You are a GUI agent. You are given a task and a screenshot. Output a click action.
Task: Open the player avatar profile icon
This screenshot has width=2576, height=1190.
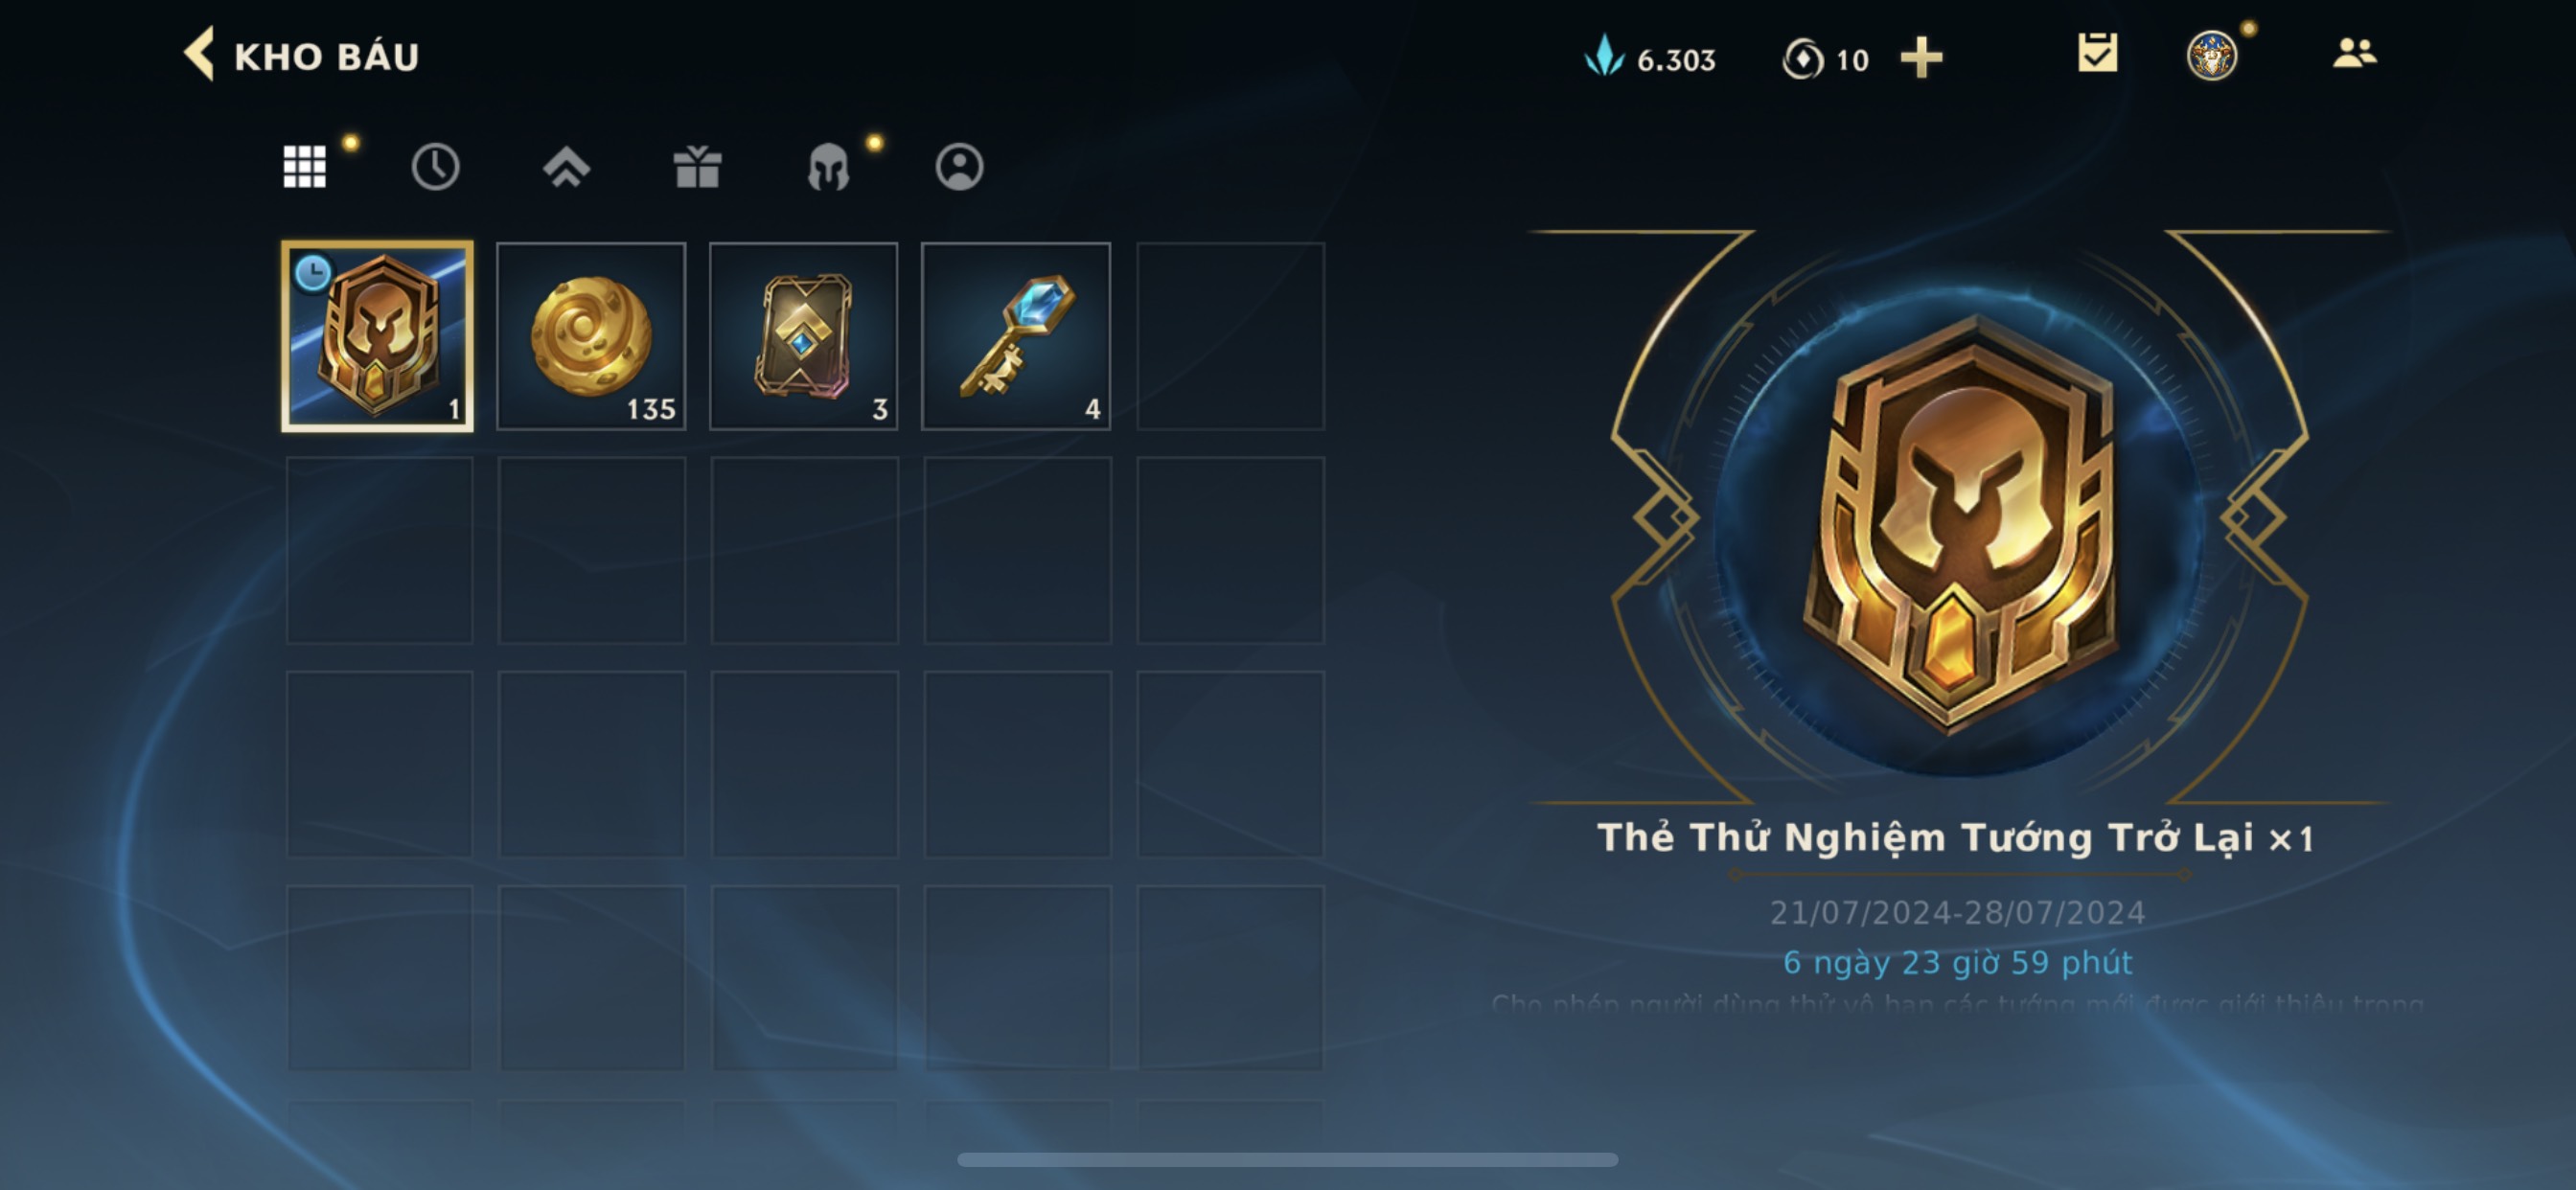[2212, 55]
